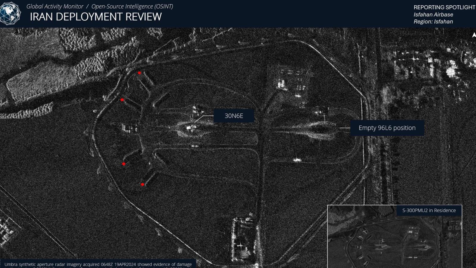Screen dimensions: 476x268
Task: Click the 'Empty 96L6 position' label
Action: (387, 128)
